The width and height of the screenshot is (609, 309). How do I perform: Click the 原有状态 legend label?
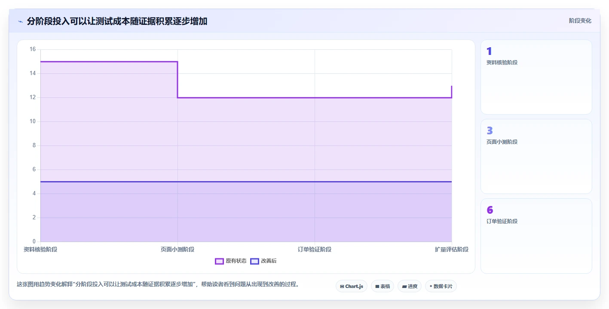pos(236,261)
